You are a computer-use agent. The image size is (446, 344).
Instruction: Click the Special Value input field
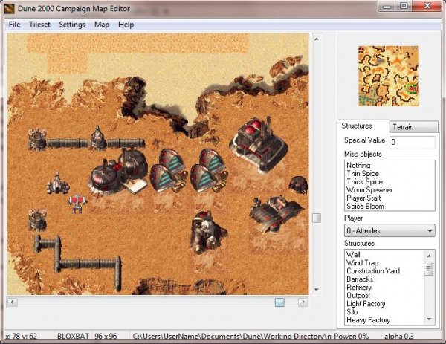pyautogui.click(x=412, y=142)
